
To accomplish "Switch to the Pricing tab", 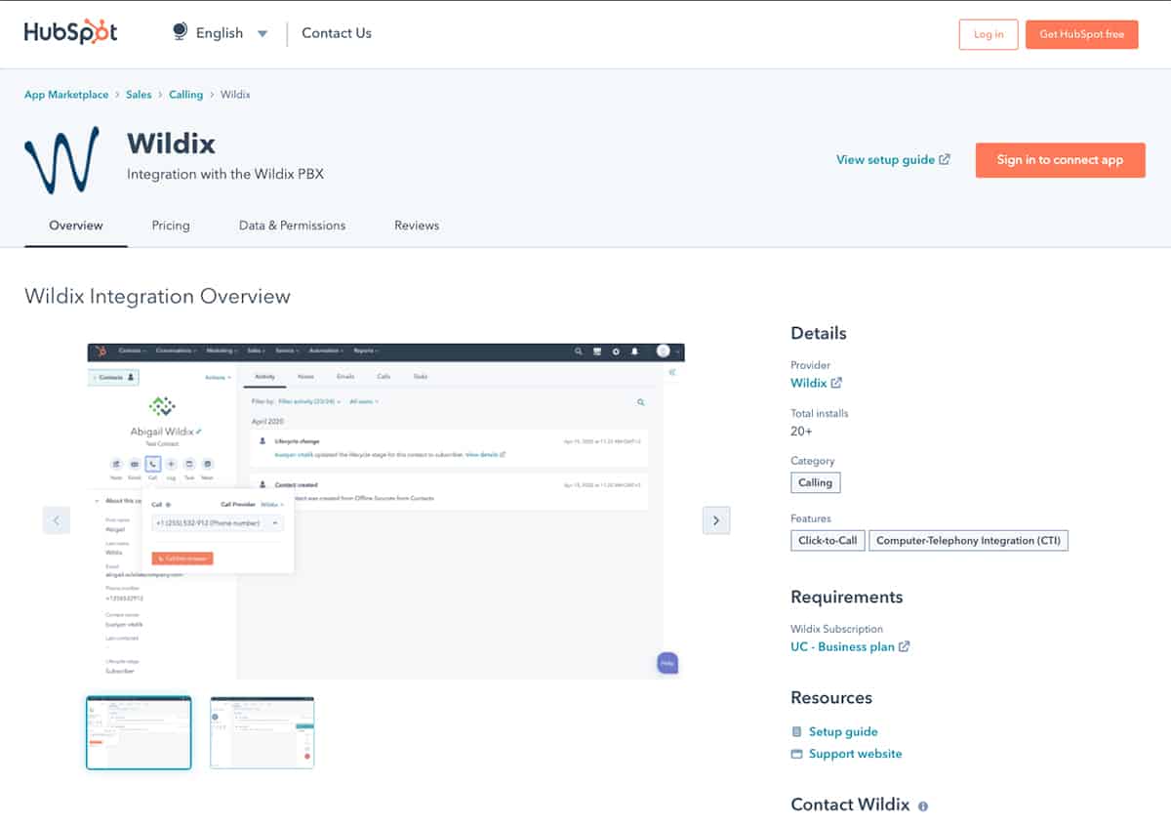I will coord(171,226).
